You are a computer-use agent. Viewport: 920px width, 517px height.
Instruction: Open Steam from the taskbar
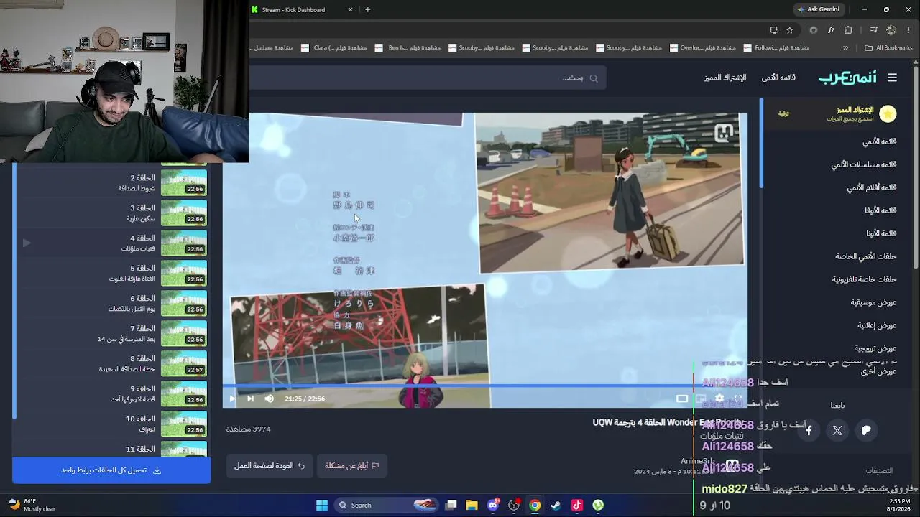556,505
